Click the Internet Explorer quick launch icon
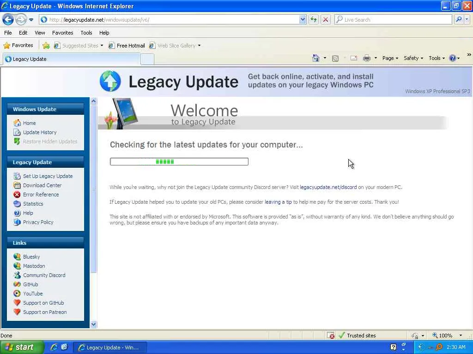The image size is (473, 354). (x=55, y=347)
